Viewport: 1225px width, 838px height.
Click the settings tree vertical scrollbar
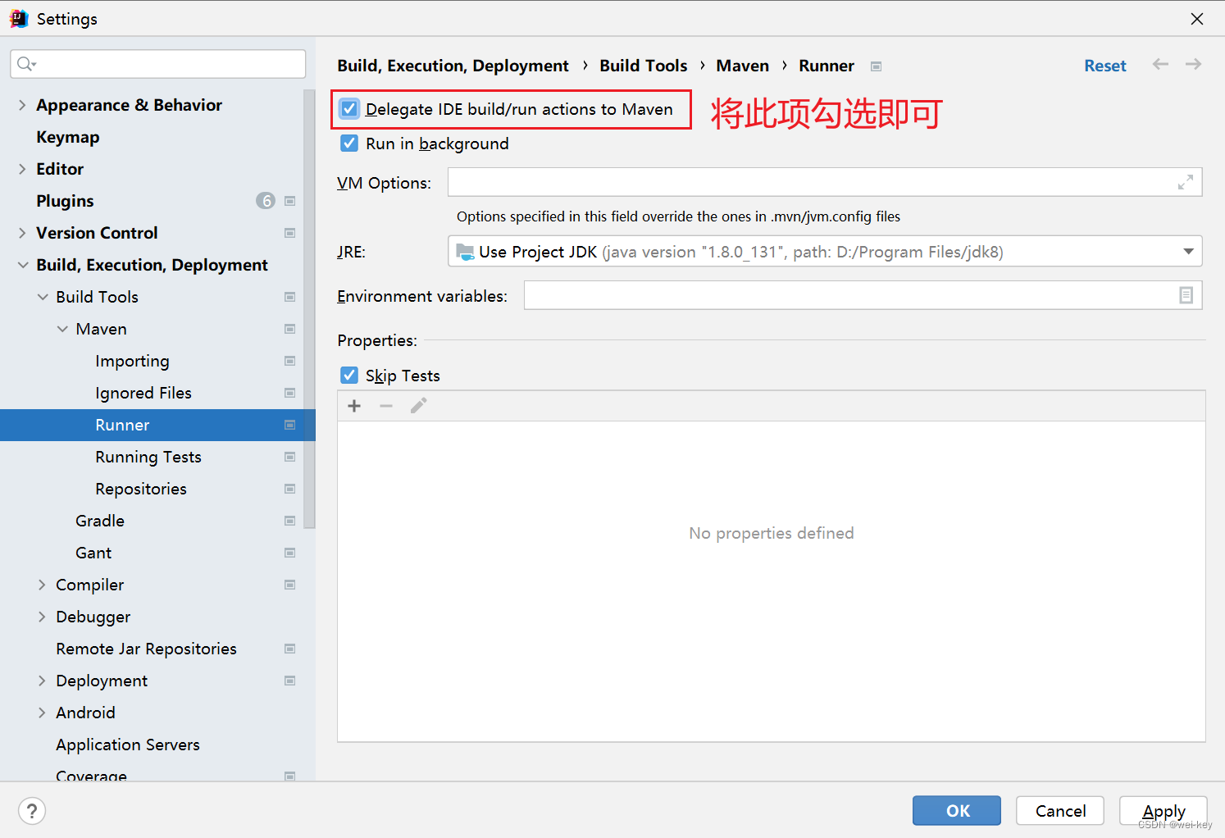(x=309, y=309)
